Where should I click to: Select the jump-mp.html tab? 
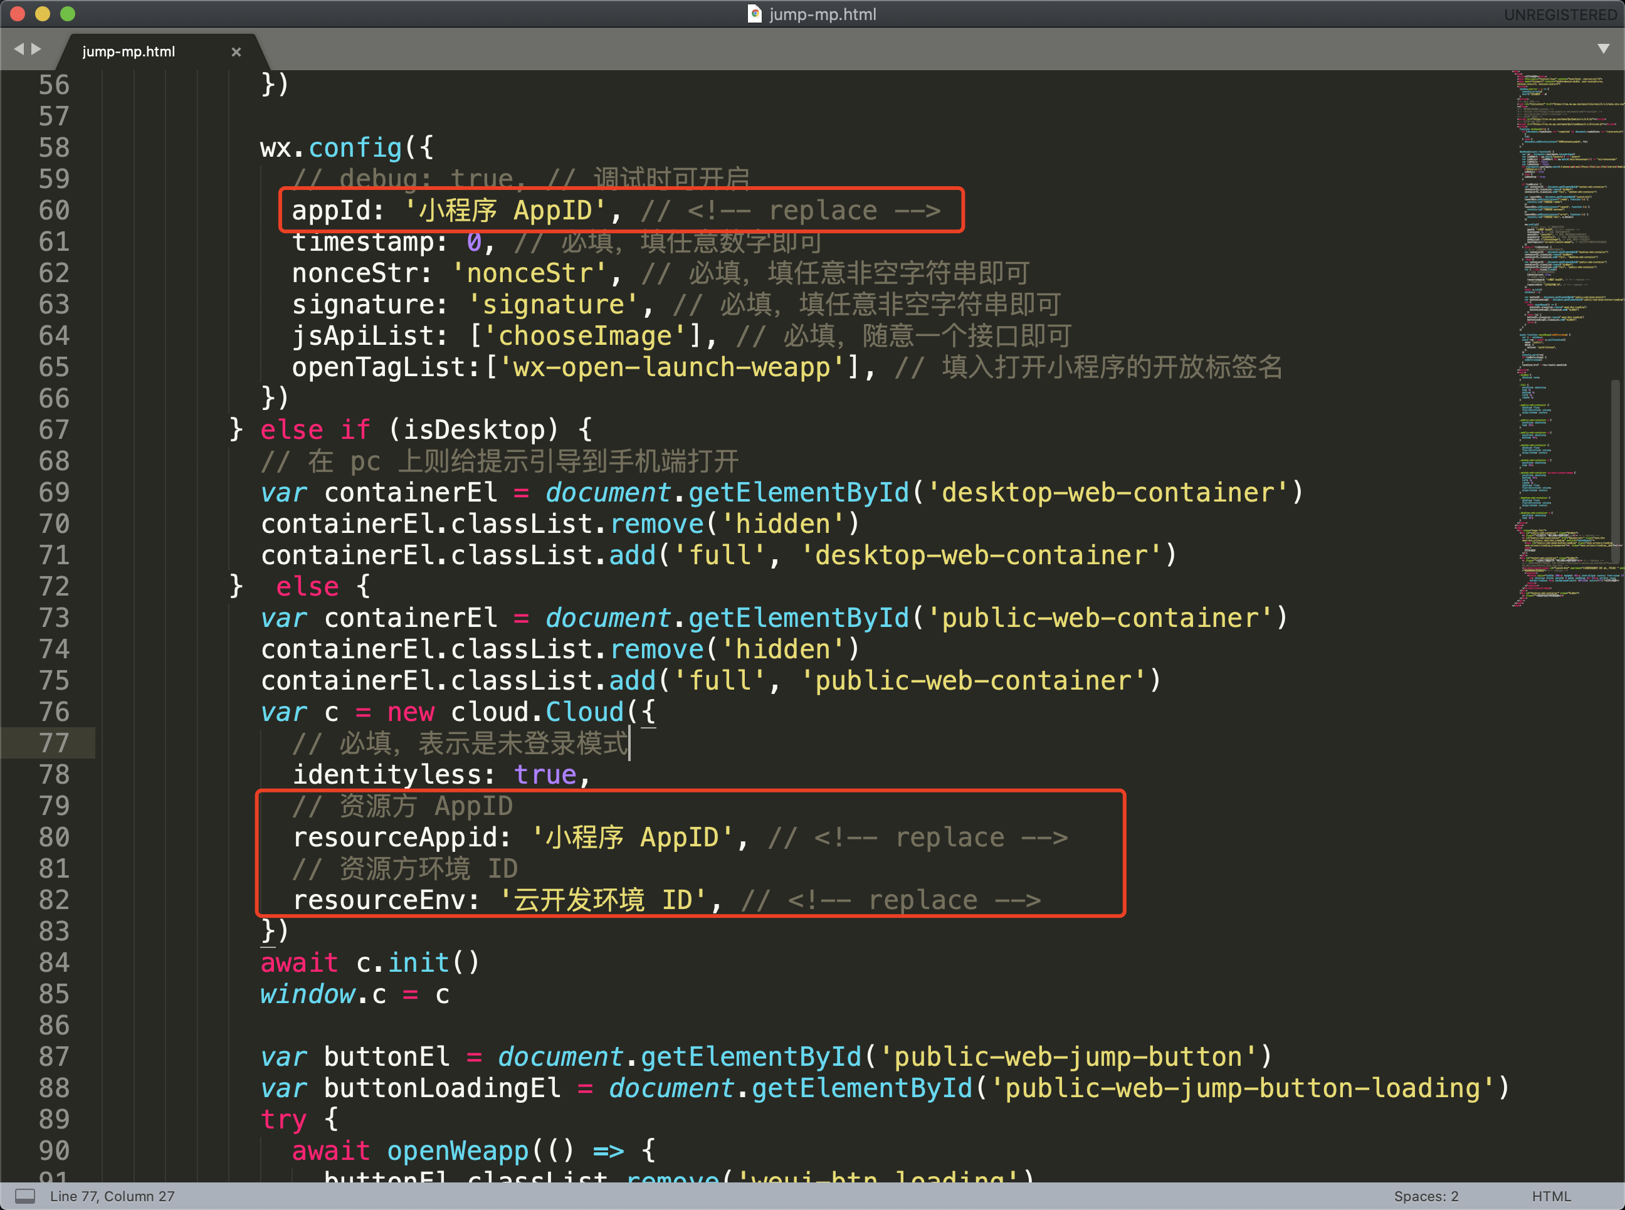pos(129,52)
